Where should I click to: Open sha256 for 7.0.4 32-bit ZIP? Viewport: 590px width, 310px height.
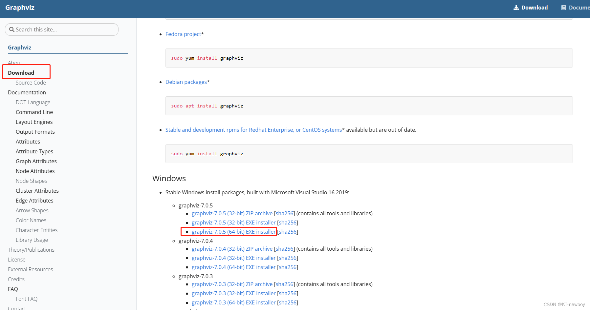(x=285, y=249)
